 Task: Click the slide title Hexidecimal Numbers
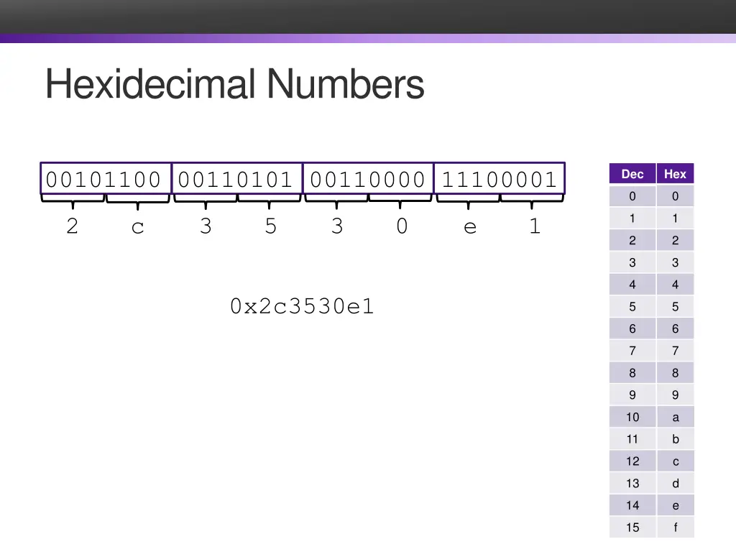234,84
